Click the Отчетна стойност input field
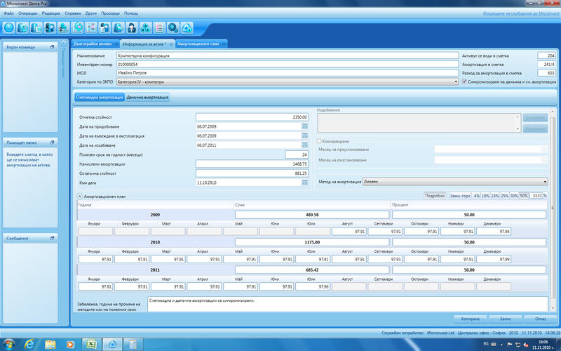This screenshot has height=351, width=561. (x=252, y=117)
